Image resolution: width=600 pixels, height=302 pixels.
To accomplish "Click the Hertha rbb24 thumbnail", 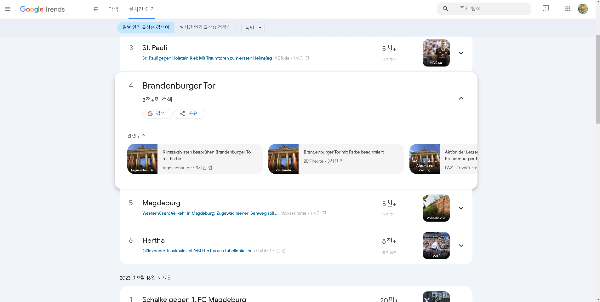I will (x=436, y=246).
